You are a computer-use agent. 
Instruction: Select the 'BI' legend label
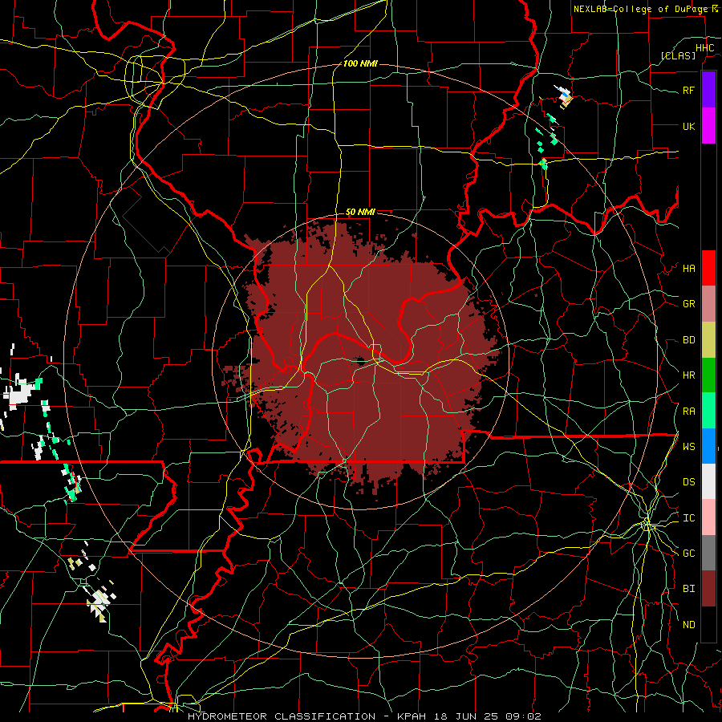click(x=688, y=589)
